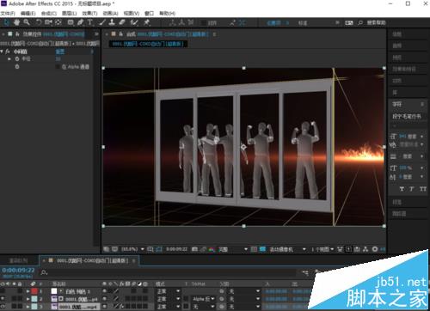Open the 跟踪器 panel
430x311 pixels.
tap(399, 214)
